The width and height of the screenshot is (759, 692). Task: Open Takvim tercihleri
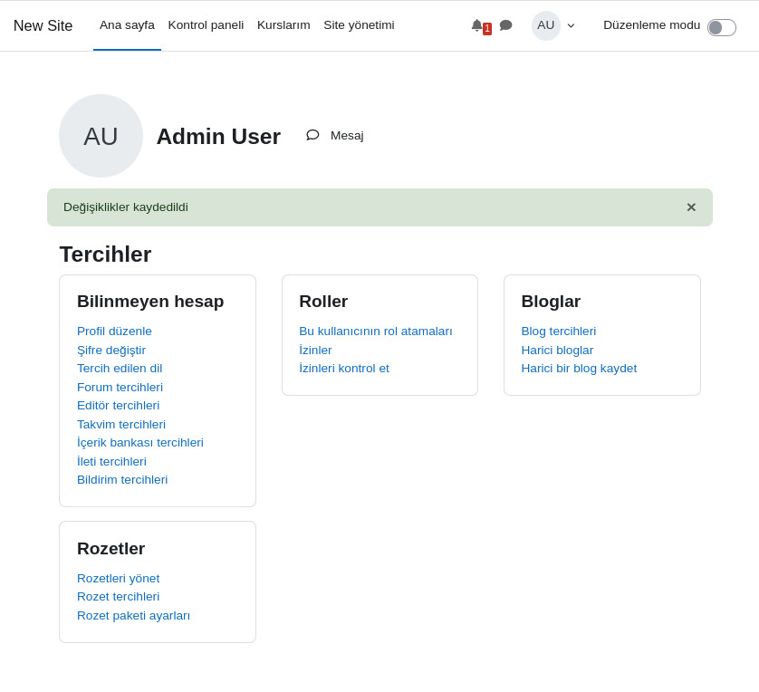120,424
